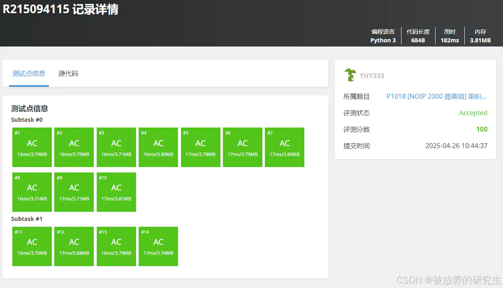Click the Accepted status text
Viewport: 503px width, 288px height.
(473, 113)
